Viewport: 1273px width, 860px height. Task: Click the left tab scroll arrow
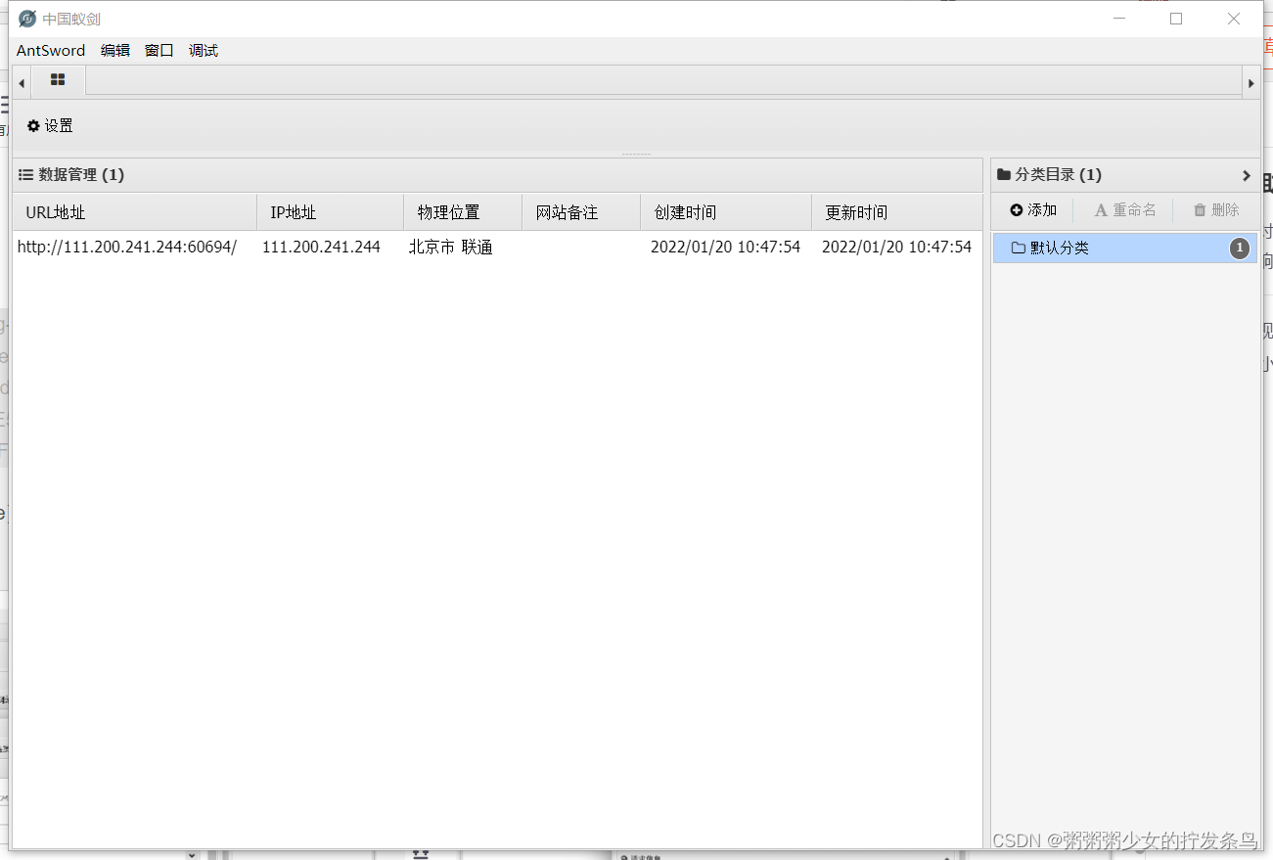pyautogui.click(x=22, y=83)
